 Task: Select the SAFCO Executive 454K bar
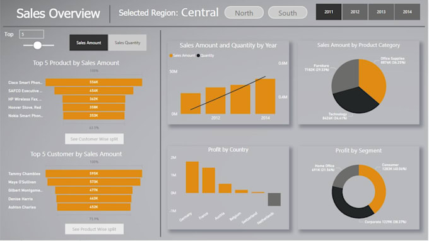[x=94, y=91]
